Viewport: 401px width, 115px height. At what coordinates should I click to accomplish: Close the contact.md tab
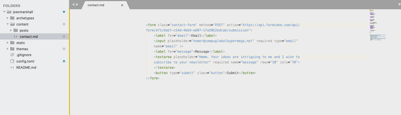(x=122, y=5)
